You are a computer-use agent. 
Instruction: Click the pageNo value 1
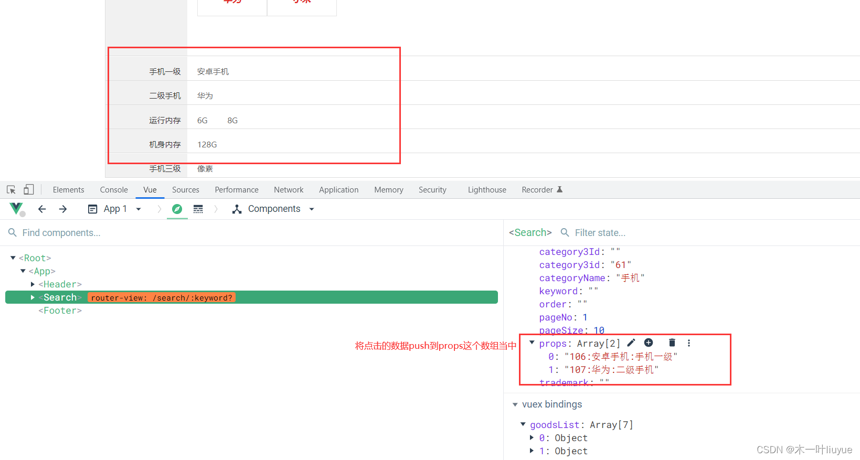click(585, 317)
